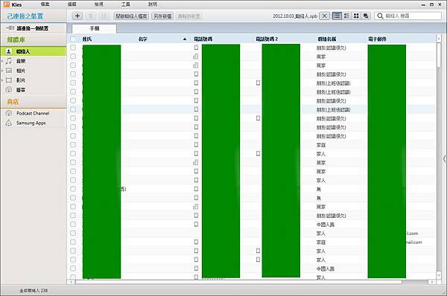The height and width of the screenshot is (296, 447).
Task: Toggle the select-all contacts checkbox in header
Action: click(x=73, y=39)
